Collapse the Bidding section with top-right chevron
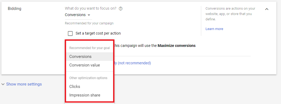 pos(267,9)
